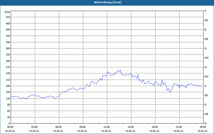This screenshot has height=134, width=214.
Task: Click the NE compass label between 30 and 60
Action: (207, 114)
